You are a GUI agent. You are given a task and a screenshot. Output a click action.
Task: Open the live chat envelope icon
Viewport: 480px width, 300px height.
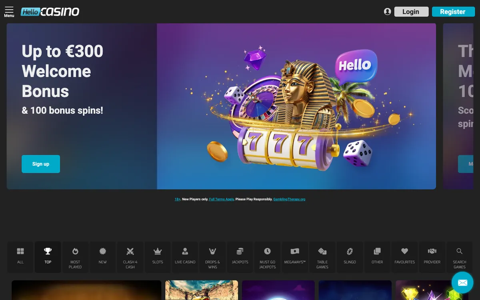coord(462,283)
